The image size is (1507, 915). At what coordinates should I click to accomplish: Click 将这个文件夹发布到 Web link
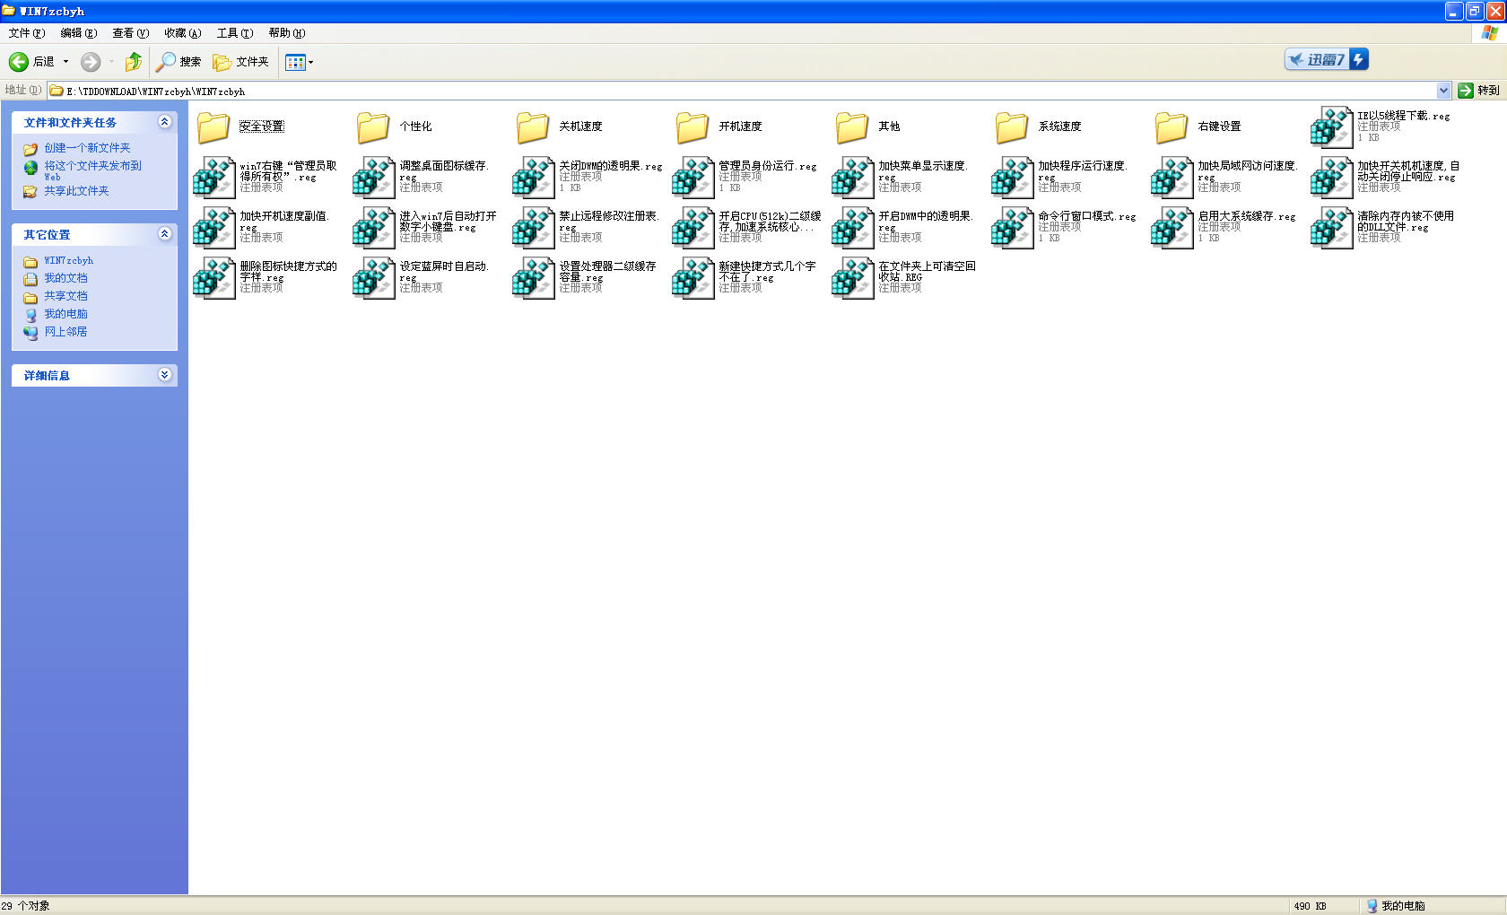92,170
